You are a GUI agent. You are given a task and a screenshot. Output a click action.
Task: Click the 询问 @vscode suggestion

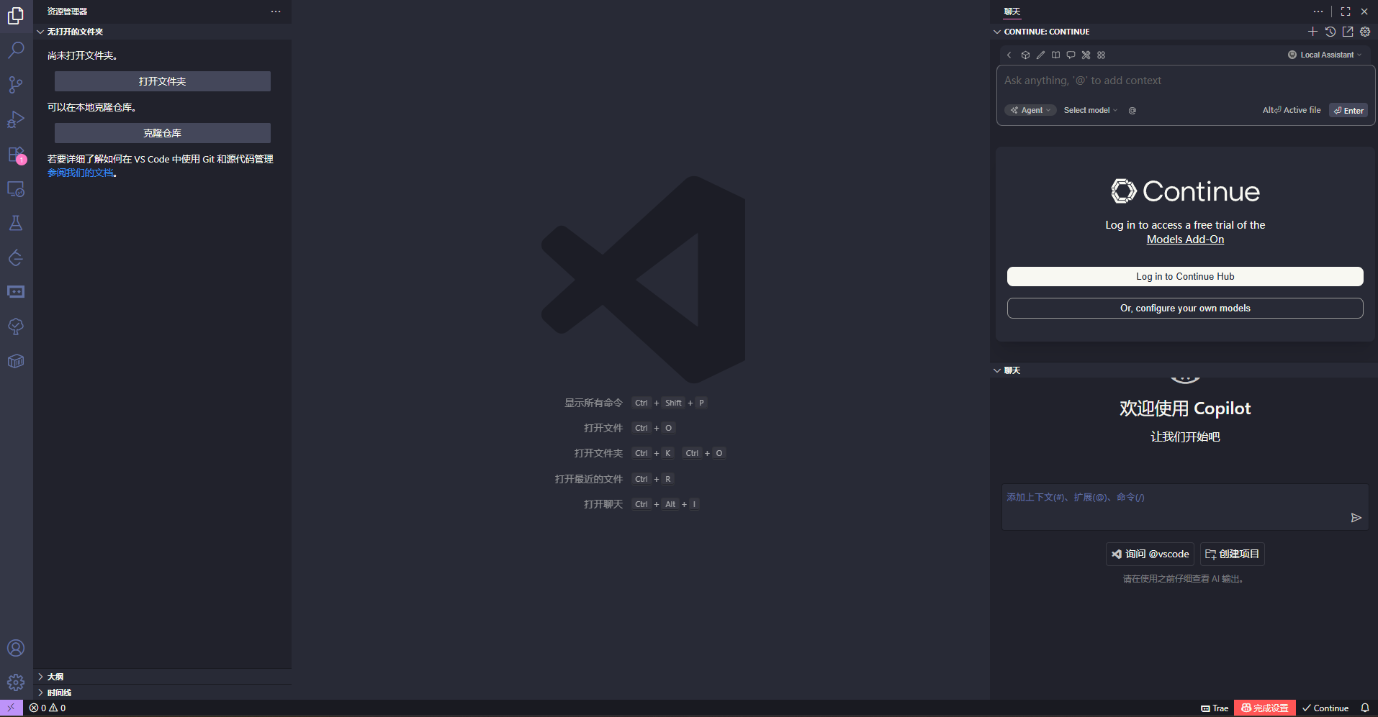(x=1150, y=554)
